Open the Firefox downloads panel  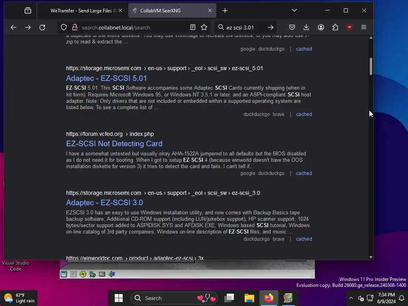[x=306, y=27]
